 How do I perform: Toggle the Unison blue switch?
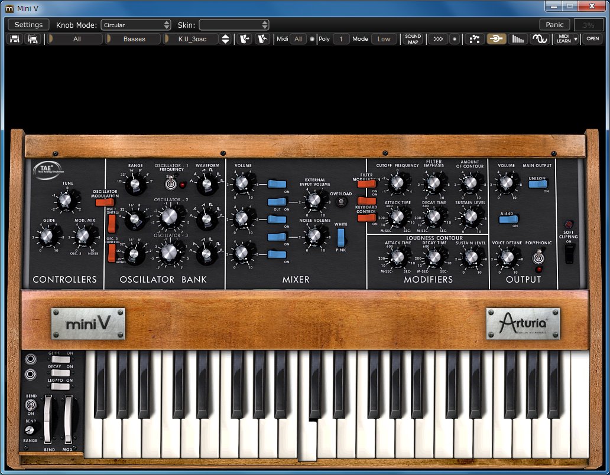click(538, 184)
